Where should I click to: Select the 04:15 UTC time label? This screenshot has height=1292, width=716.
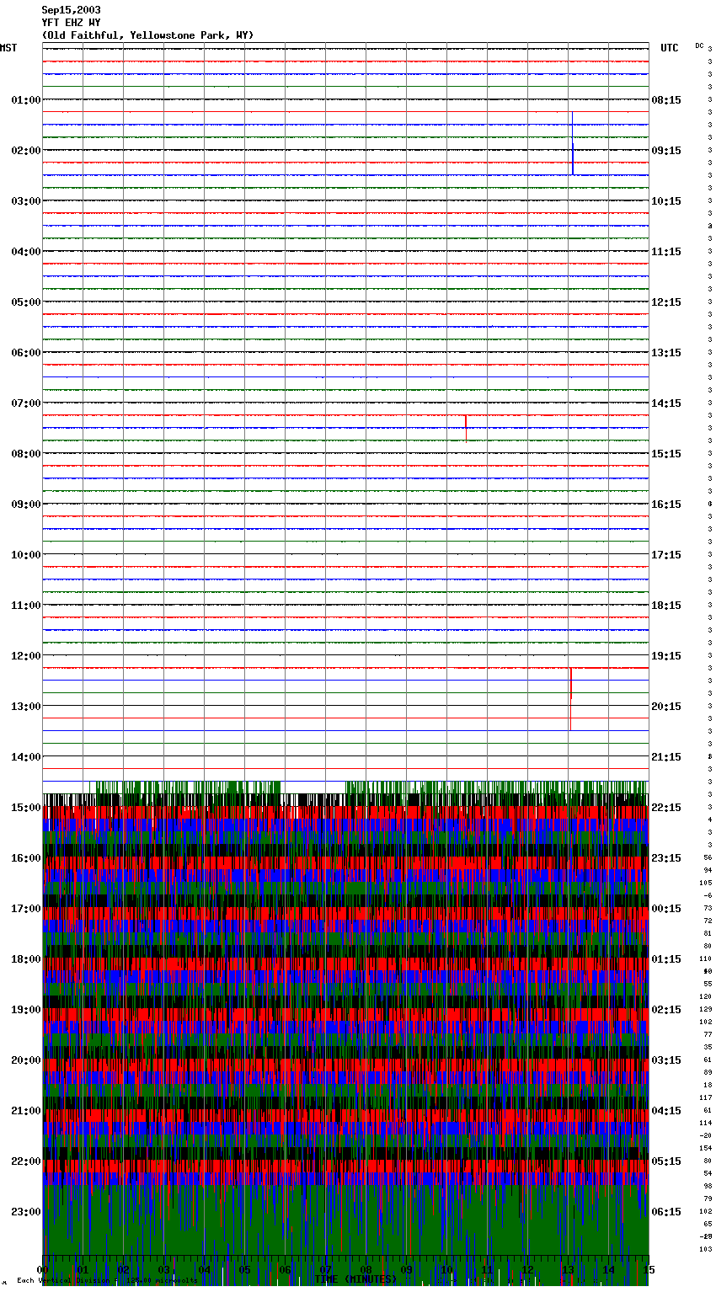pyautogui.click(x=666, y=1111)
